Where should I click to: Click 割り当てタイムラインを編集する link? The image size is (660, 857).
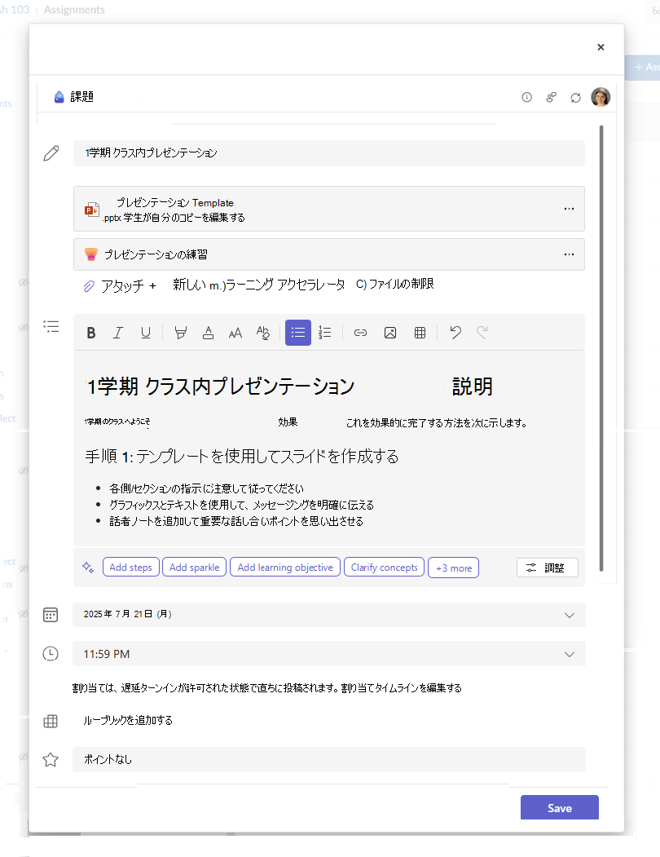point(402,688)
